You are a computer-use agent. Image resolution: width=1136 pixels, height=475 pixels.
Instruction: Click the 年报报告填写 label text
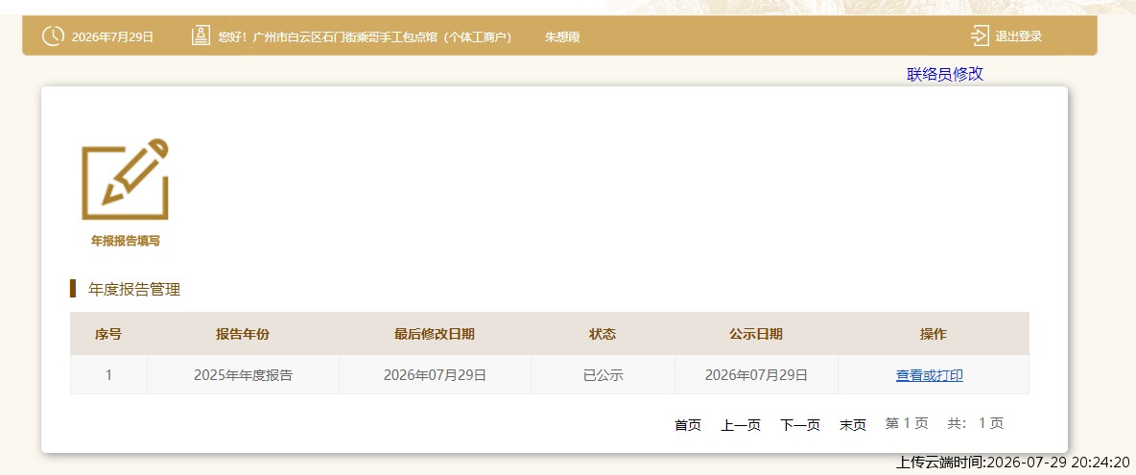coord(126,241)
